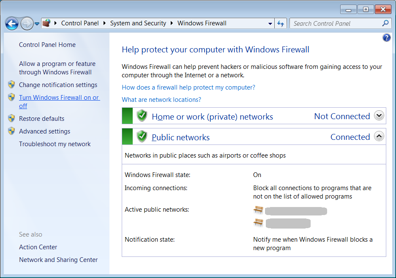Click the first park bench network icon
396x278 pixels.
[x=258, y=210]
